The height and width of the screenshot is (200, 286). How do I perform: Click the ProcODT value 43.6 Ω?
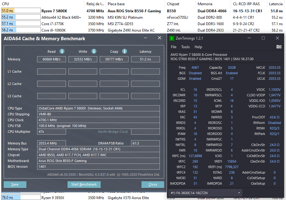(x=275, y=117)
